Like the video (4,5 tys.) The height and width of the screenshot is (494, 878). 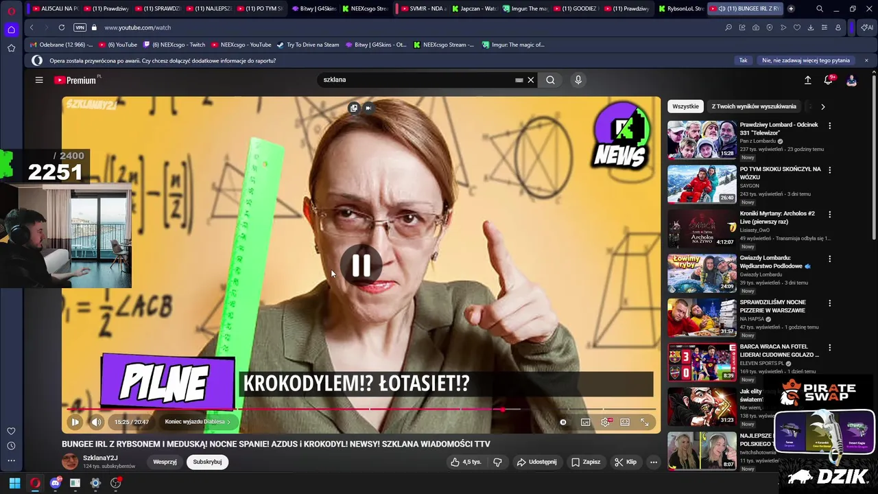466,462
